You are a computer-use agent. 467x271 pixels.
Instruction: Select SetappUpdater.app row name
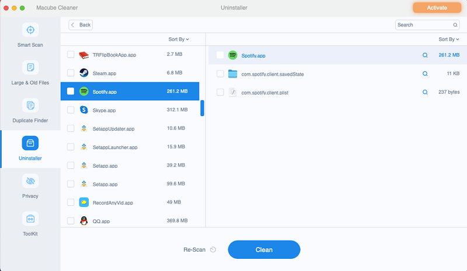point(113,129)
